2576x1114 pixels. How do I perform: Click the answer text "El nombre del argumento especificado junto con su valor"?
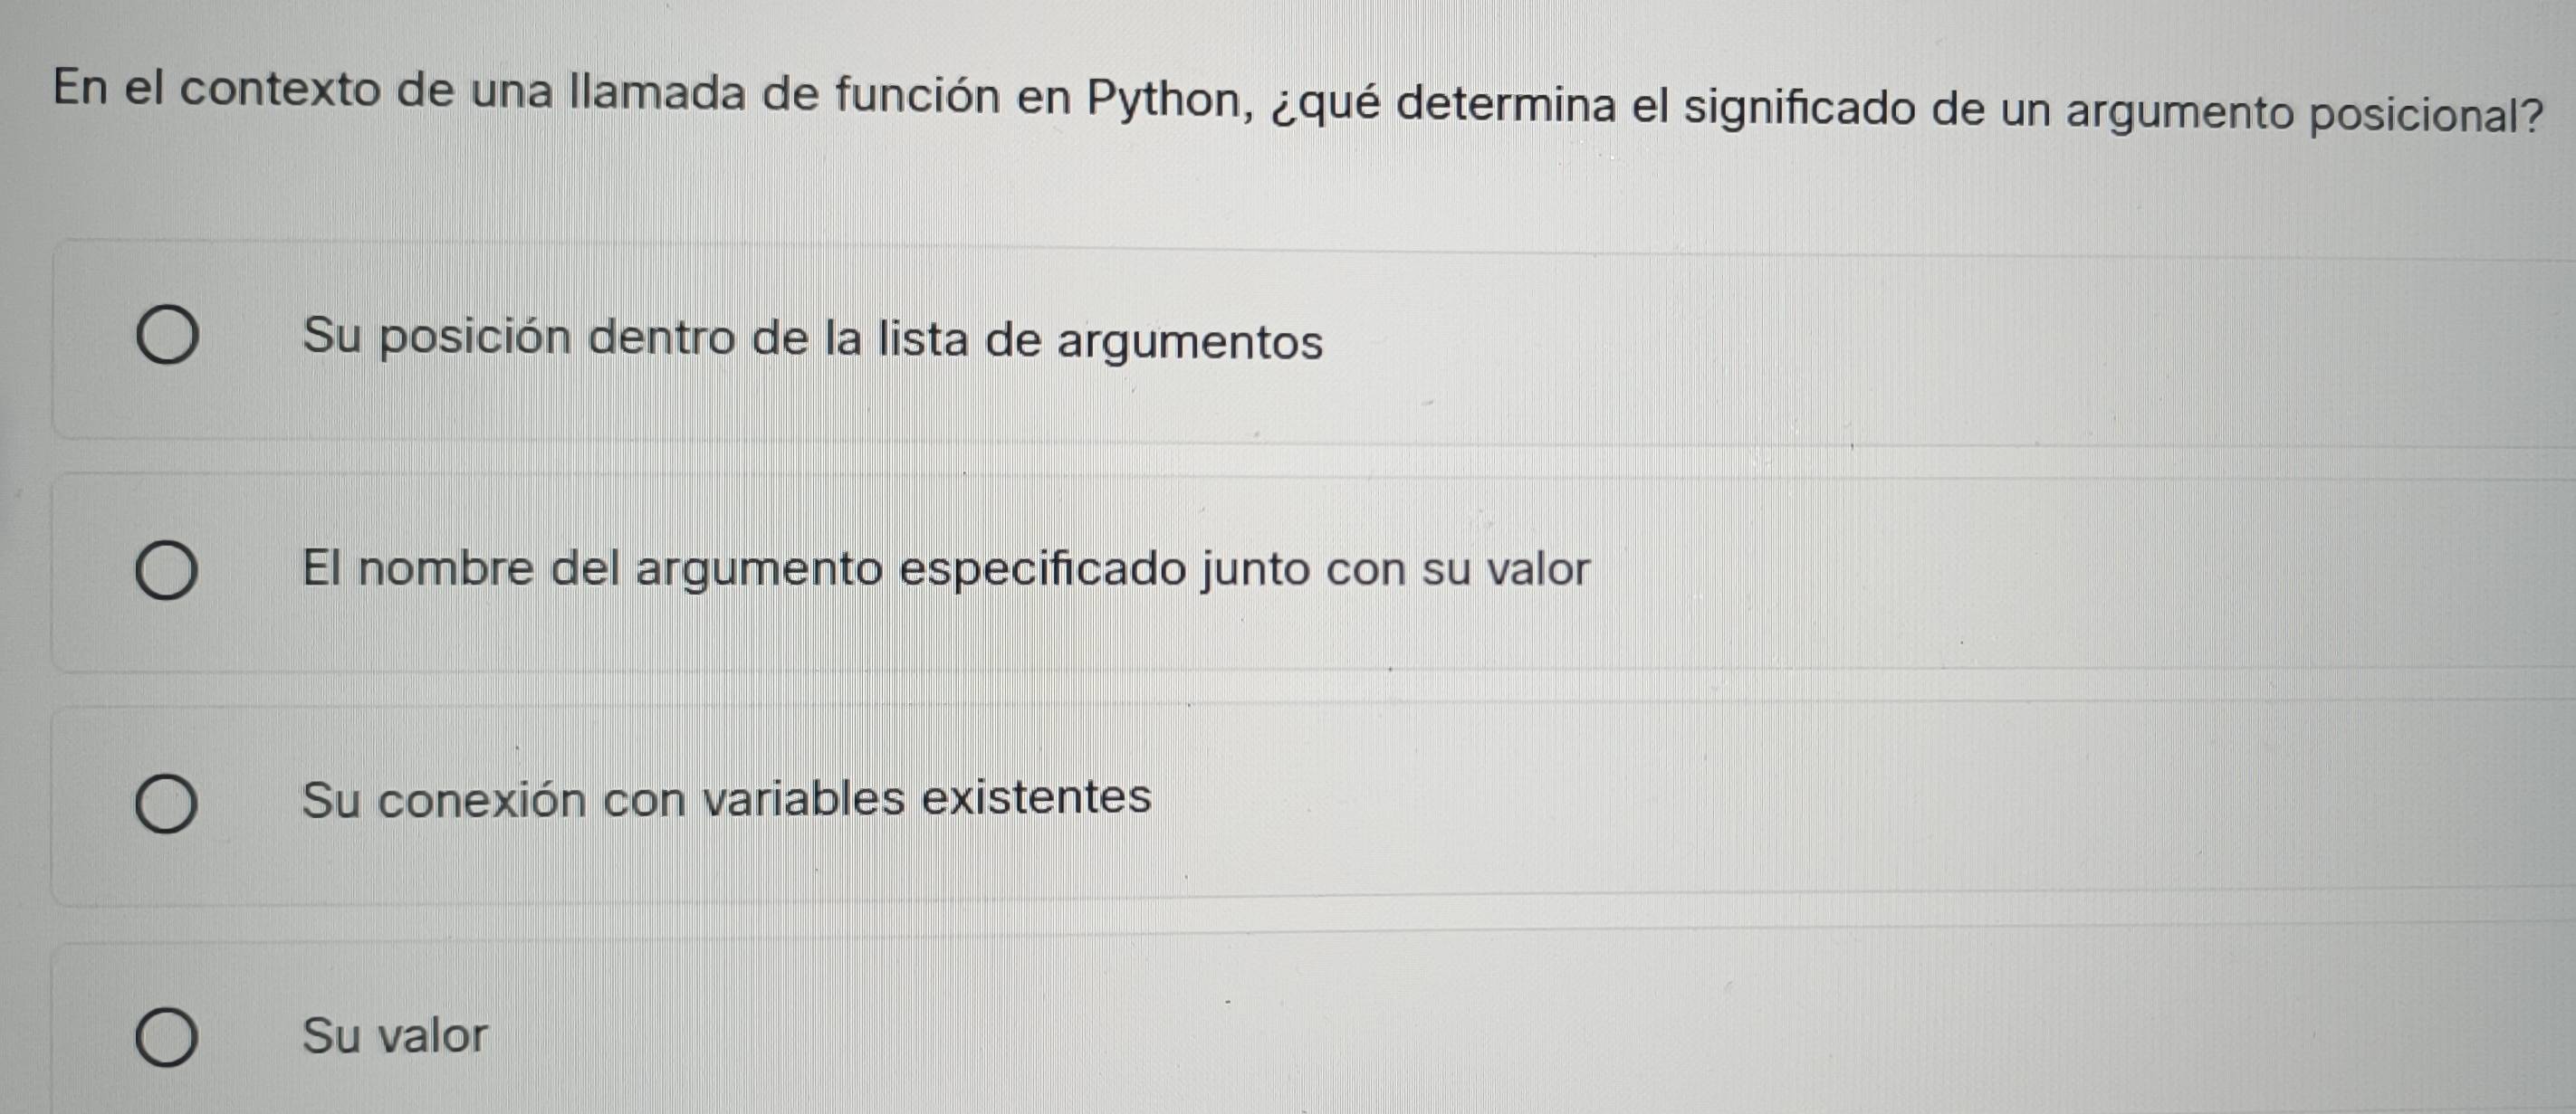pos(945,570)
